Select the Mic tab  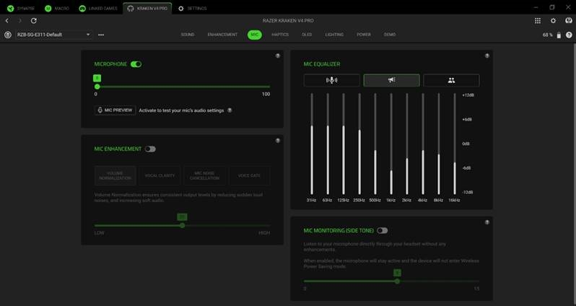coord(255,35)
